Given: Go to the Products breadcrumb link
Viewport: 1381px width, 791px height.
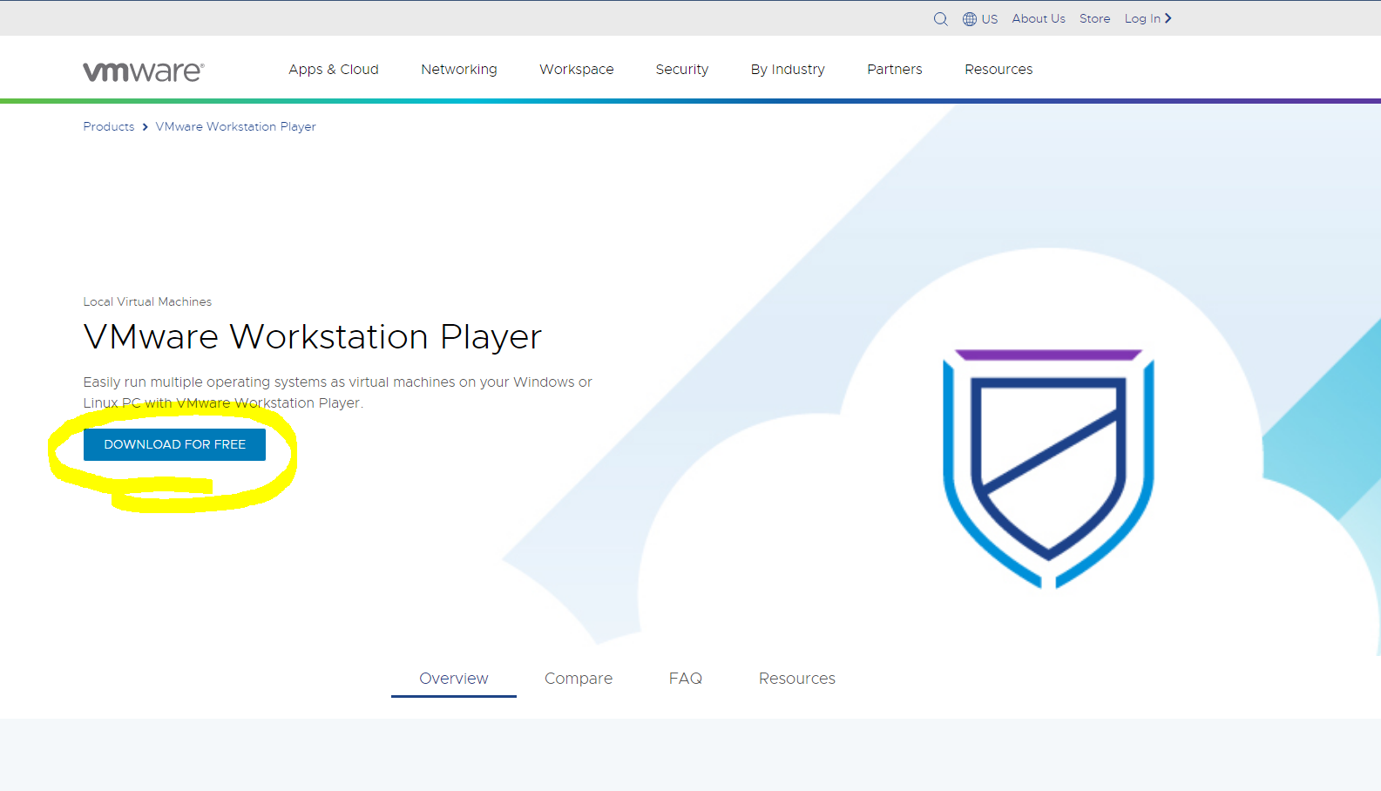Looking at the screenshot, I should click(x=109, y=127).
